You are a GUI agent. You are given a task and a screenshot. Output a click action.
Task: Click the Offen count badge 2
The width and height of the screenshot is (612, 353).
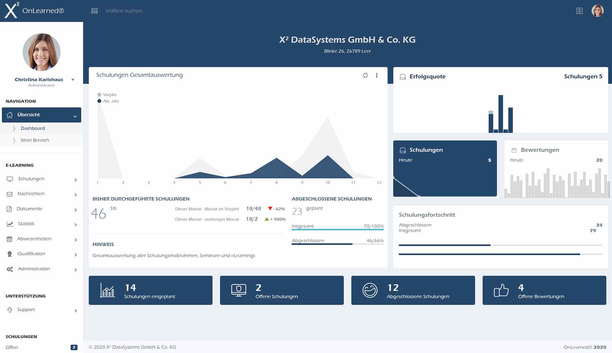pyautogui.click(x=74, y=348)
